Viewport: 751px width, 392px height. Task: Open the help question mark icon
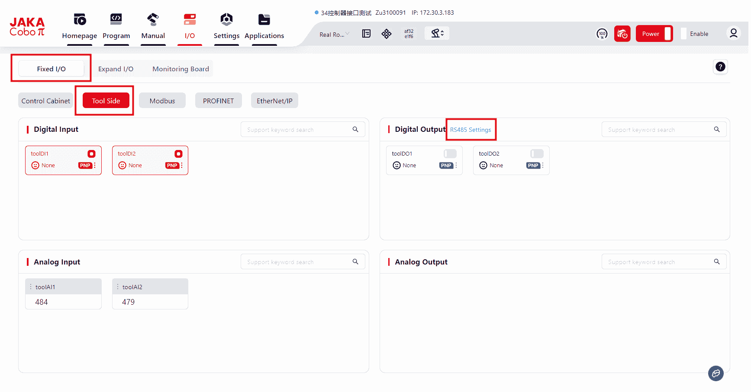[x=720, y=67]
